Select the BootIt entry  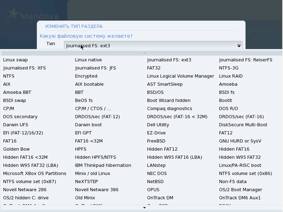[225, 100]
